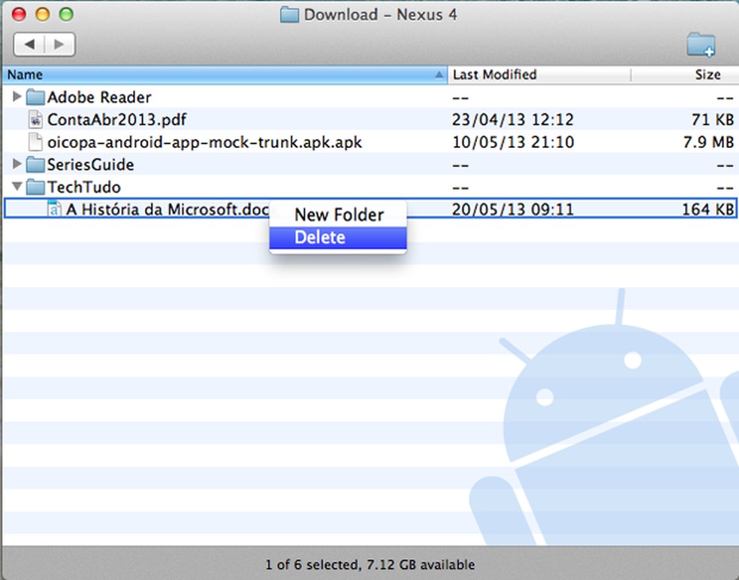This screenshot has width=739, height=580.
Task: Select the TechTudo folder name
Action: [x=84, y=188]
